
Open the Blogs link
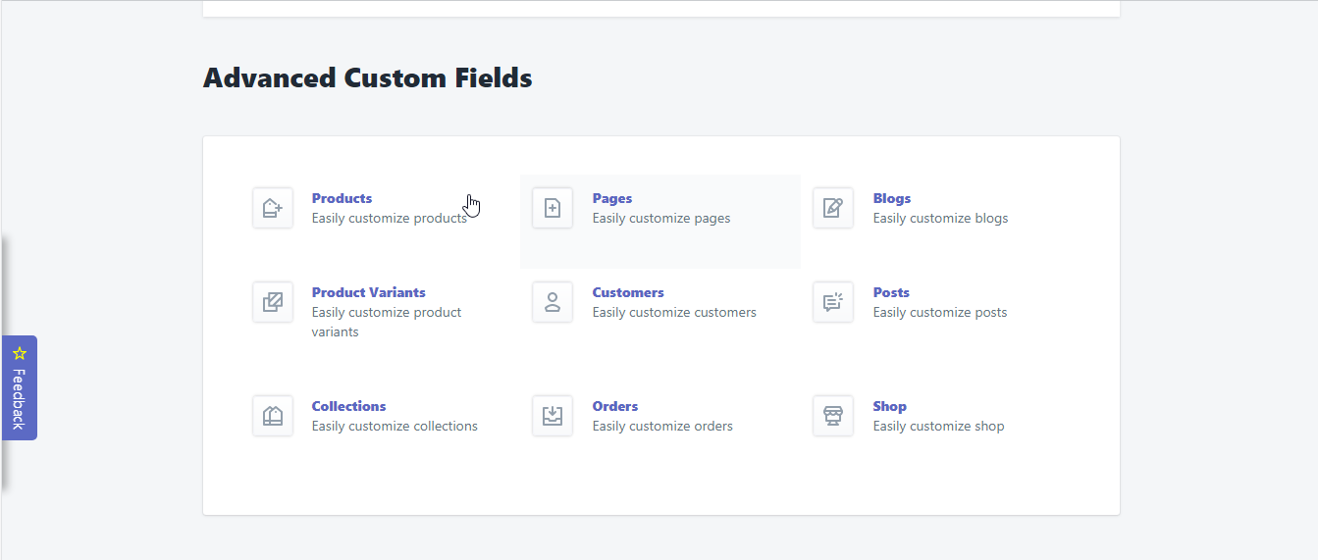892,198
